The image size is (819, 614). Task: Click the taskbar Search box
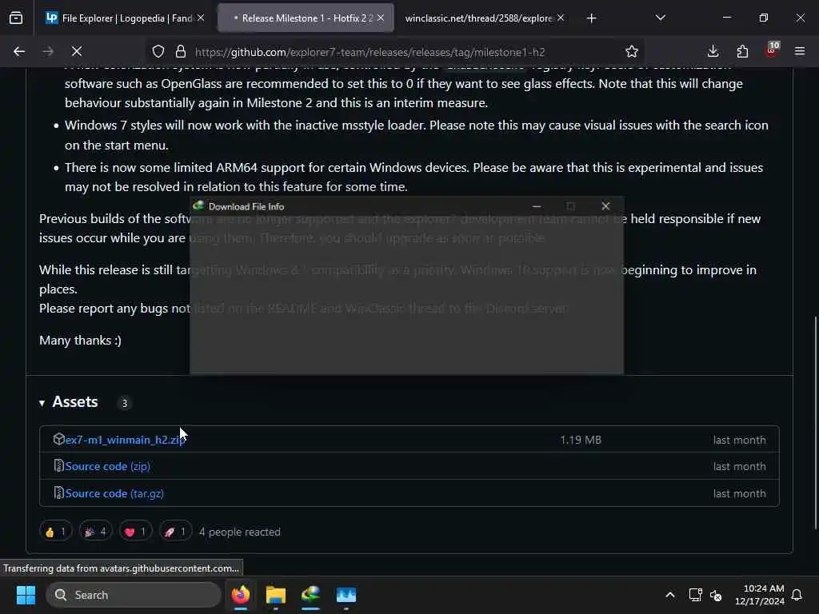tap(134, 595)
